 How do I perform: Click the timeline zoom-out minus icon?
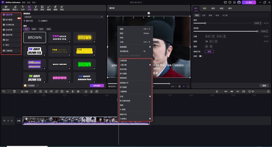coord(250,92)
